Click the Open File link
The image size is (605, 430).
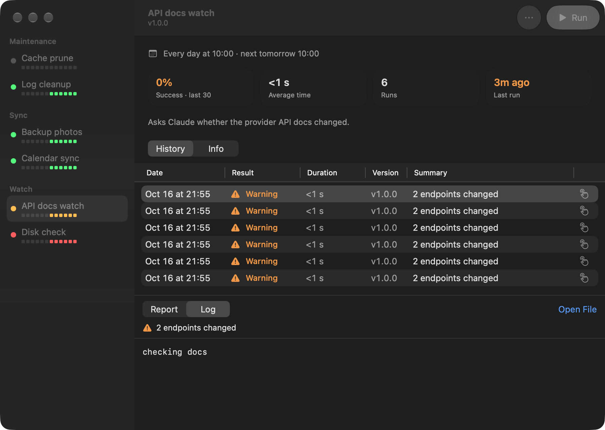pos(577,309)
